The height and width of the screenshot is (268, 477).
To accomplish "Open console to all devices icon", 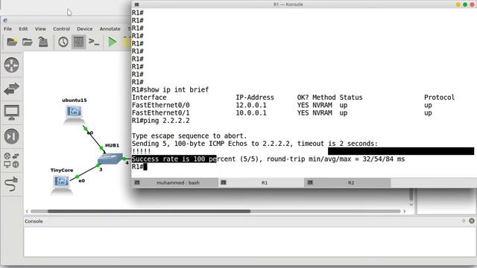I will pyautogui.click(x=94, y=42).
